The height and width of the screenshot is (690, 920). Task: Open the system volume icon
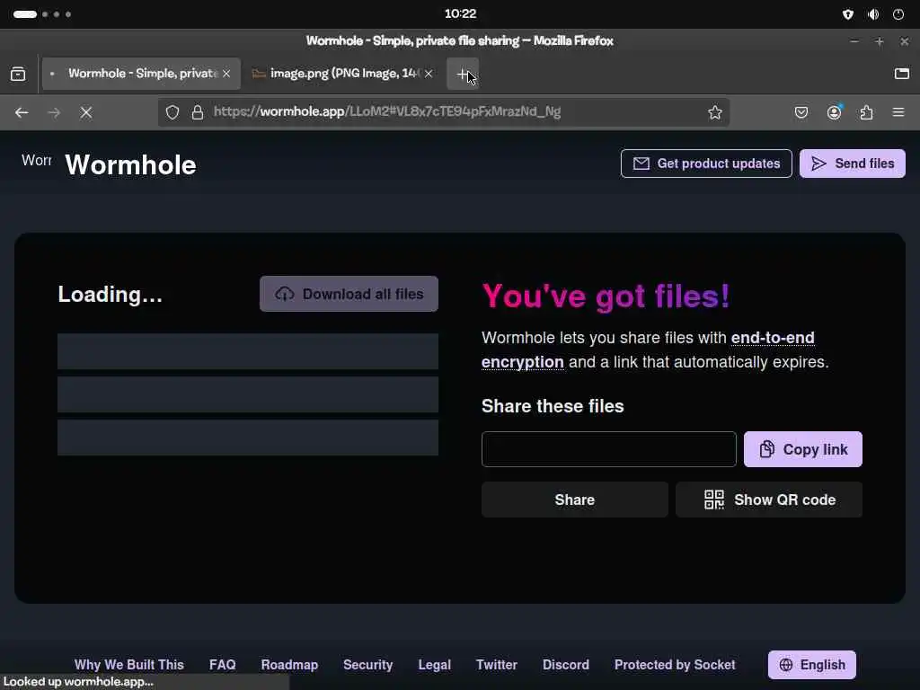coord(873,14)
